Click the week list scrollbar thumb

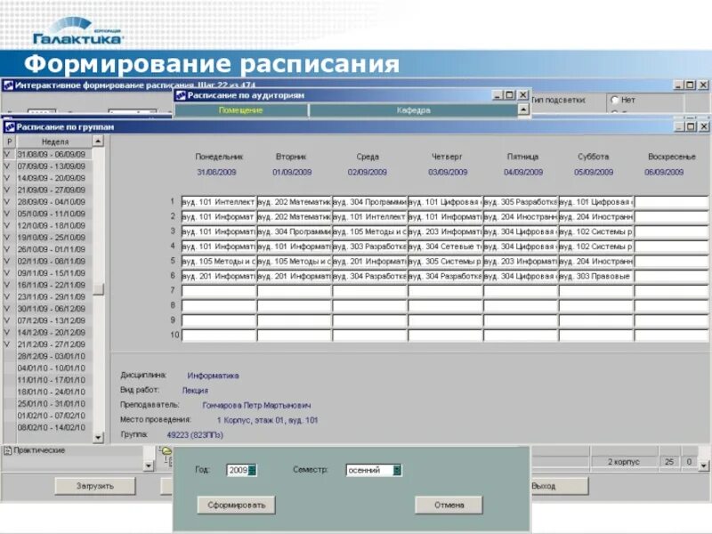coord(99,288)
